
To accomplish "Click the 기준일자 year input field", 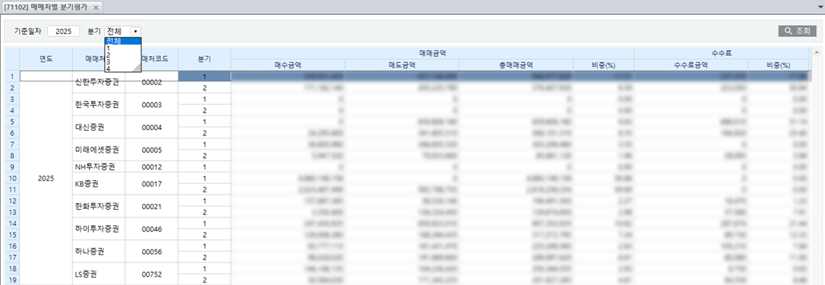I will point(63,31).
